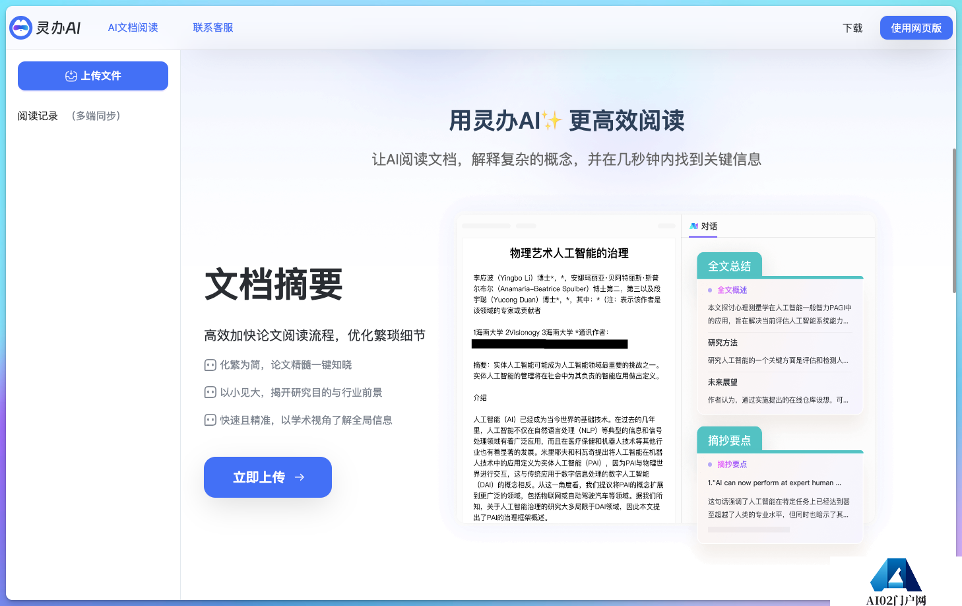Image resolution: width=962 pixels, height=606 pixels.
Task: Click the 上传文件 button
Action: 93,76
